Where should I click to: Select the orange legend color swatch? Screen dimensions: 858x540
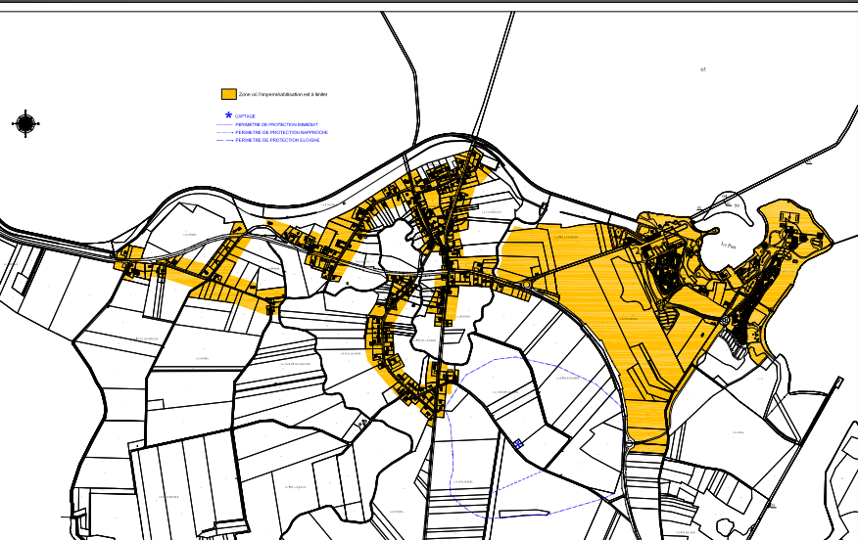(x=228, y=94)
